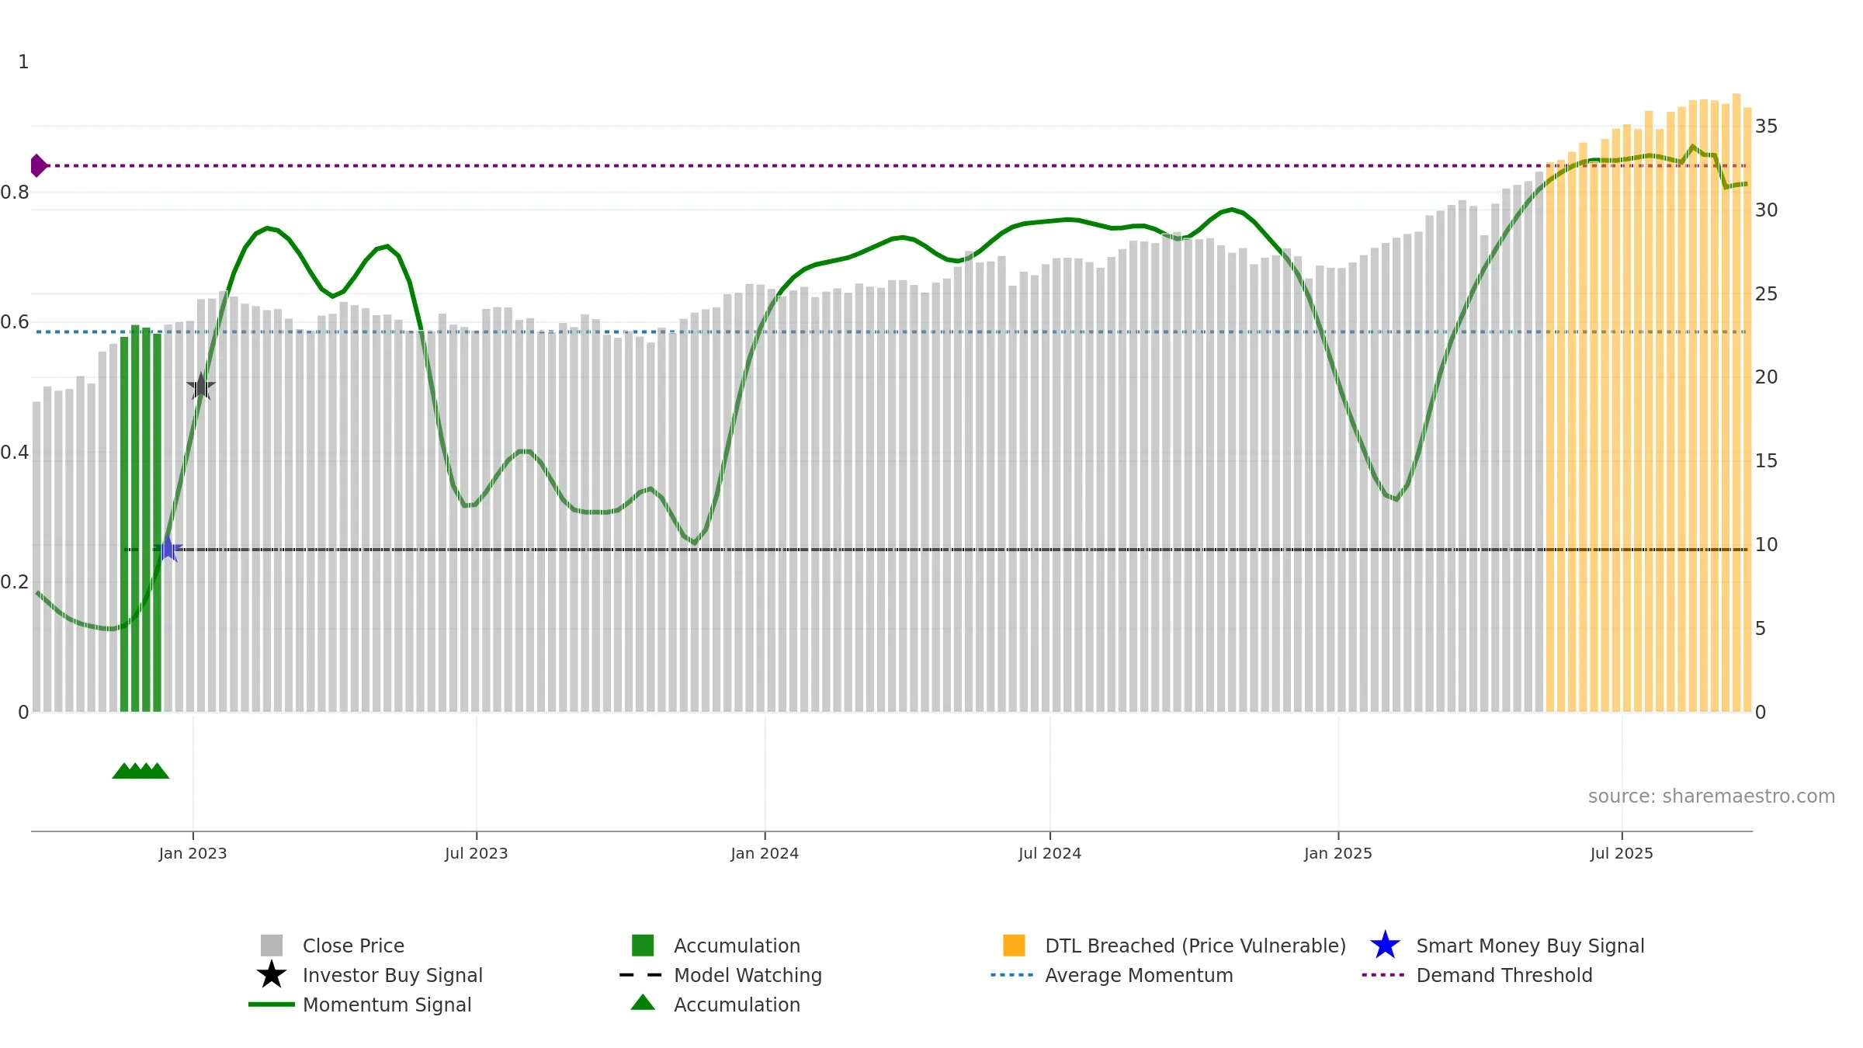The image size is (1863, 1048).
Task: Click the left axis value 0.8
Action: [15, 192]
